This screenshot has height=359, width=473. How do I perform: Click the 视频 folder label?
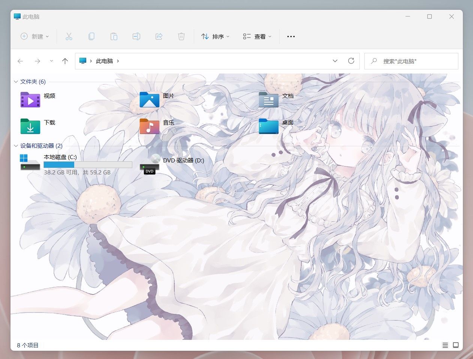[49, 96]
